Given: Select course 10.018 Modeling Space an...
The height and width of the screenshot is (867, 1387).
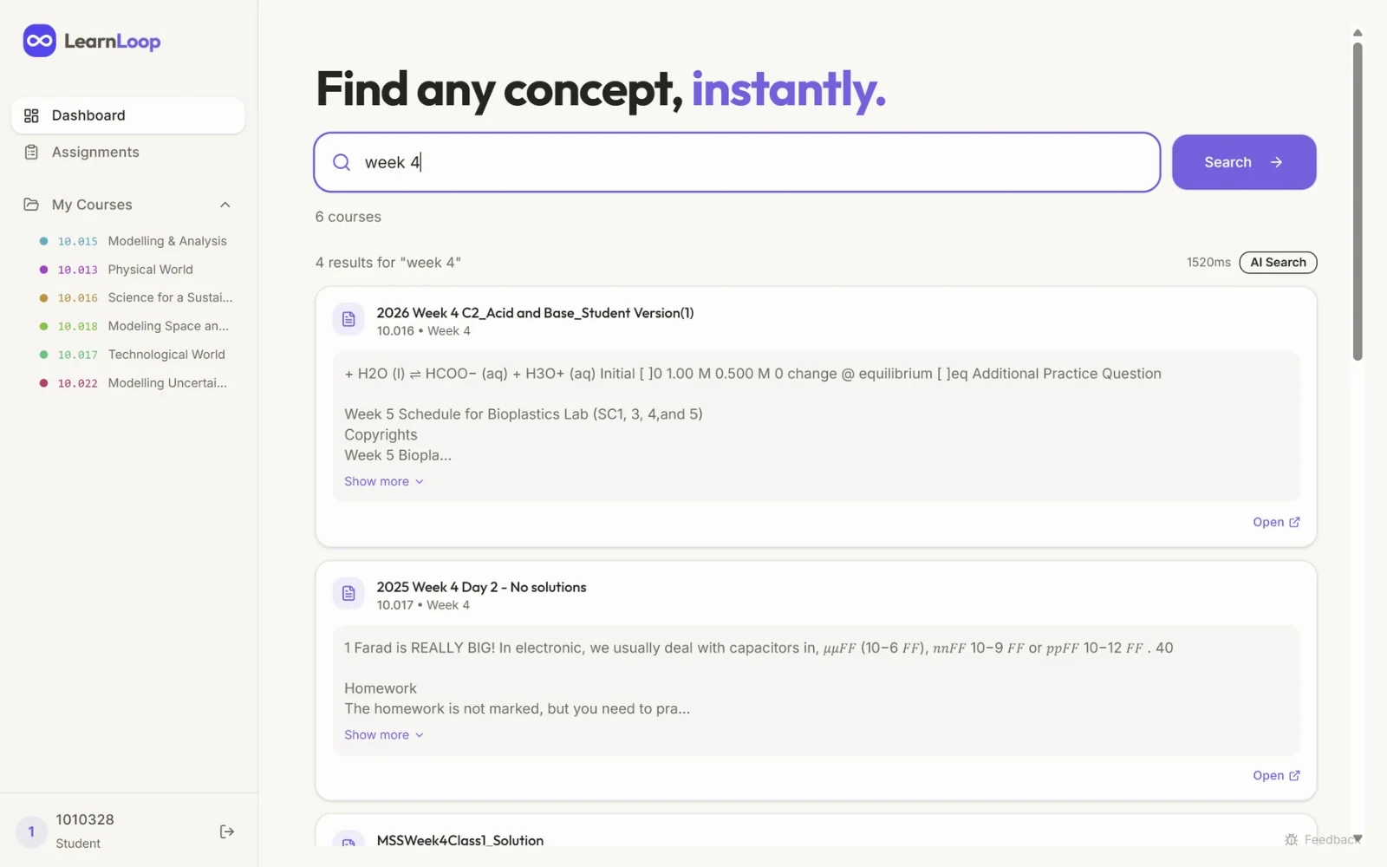Looking at the screenshot, I should pyautogui.click(x=135, y=326).
